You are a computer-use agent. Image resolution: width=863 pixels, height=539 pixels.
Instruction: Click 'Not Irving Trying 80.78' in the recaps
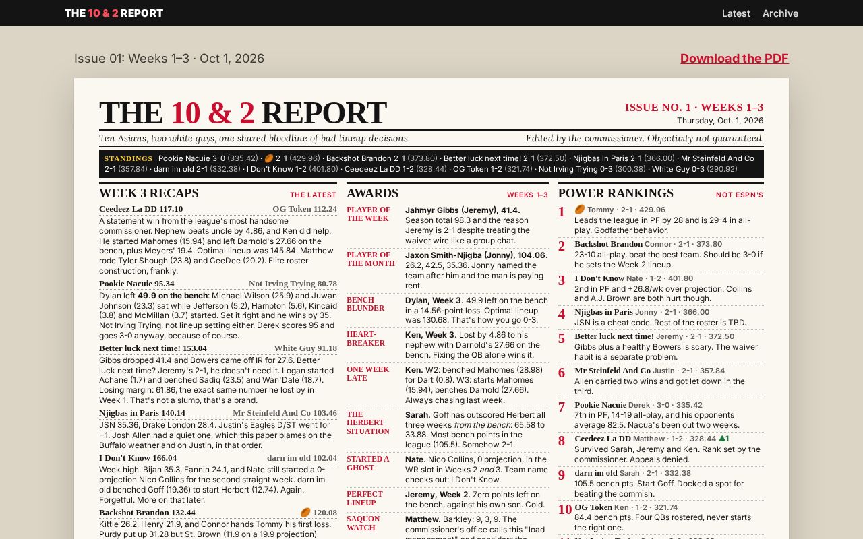[293, 284]
